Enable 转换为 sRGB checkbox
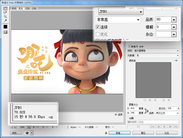The image size is (183, 138). (x=129, y=47)
